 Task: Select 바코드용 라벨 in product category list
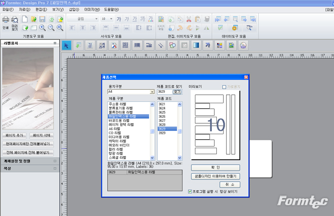119,121
